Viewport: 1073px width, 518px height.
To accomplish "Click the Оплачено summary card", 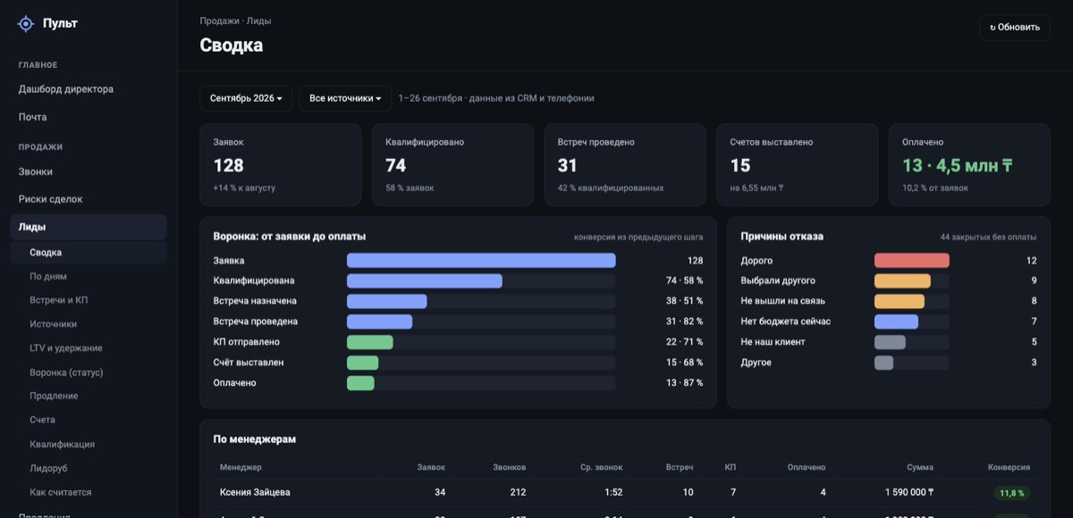I will tap(969, 165).
